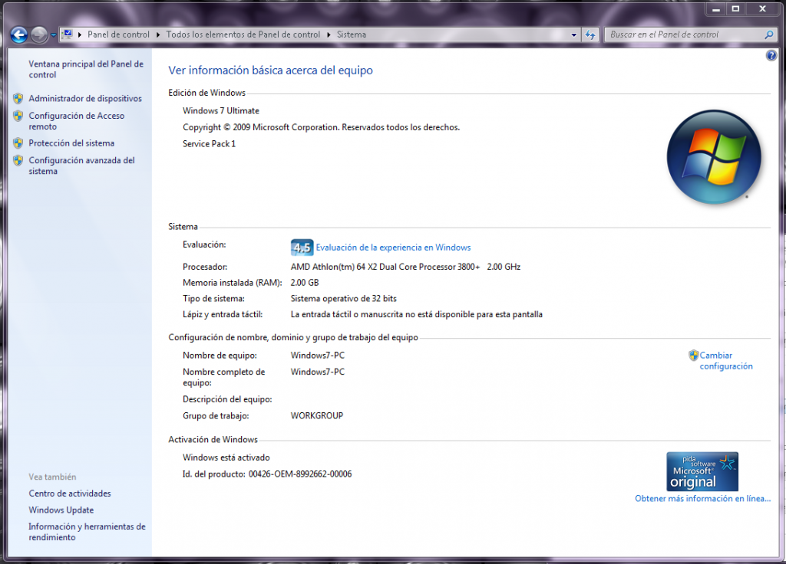This screenshot has width=786, height=564.
Task: Click the Windows logo orb image
Action: tap(714, 157)
